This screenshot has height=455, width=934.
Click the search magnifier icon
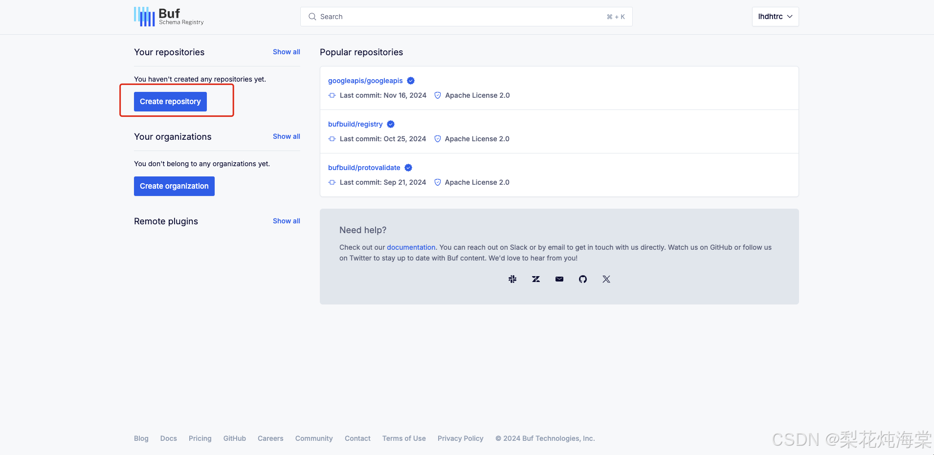coord(312,17)
